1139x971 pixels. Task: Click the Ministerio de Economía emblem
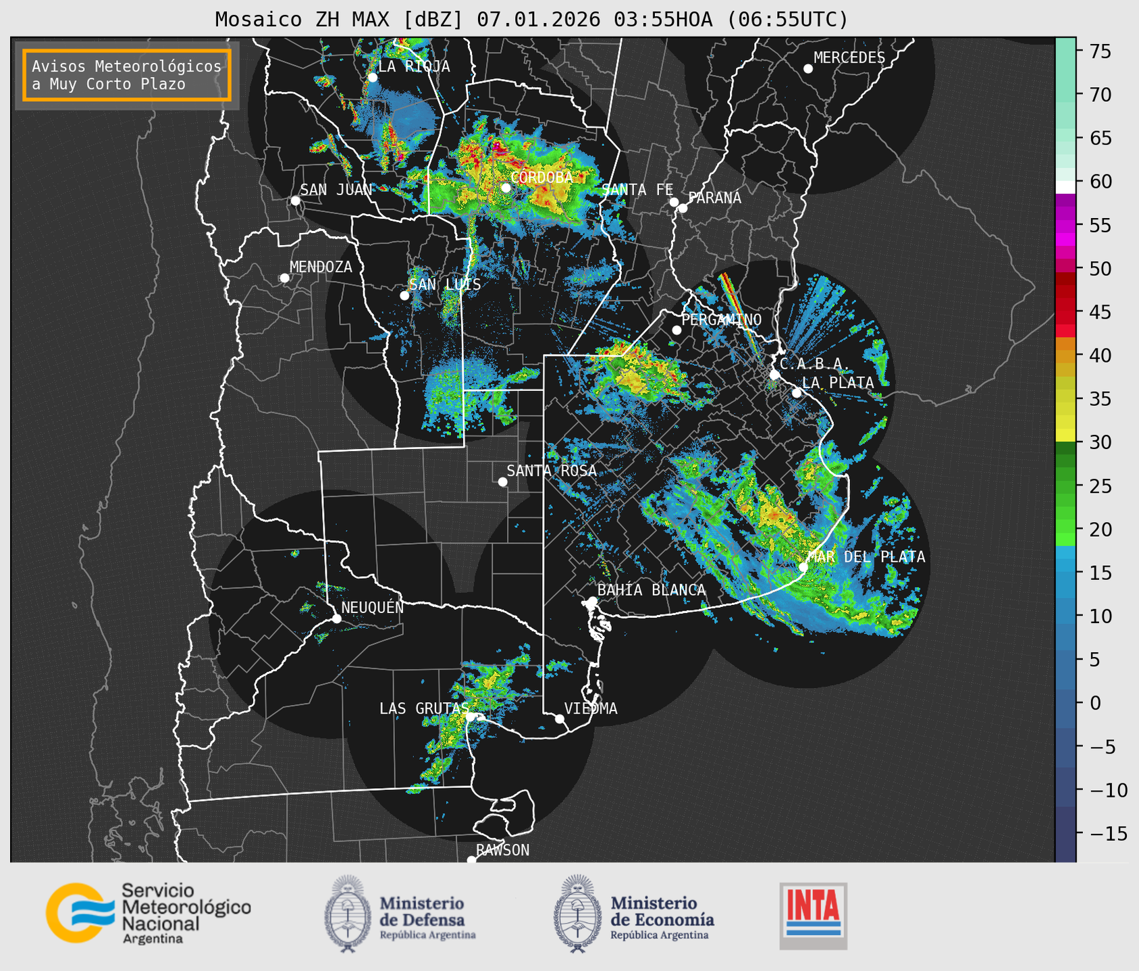point(578,914)
